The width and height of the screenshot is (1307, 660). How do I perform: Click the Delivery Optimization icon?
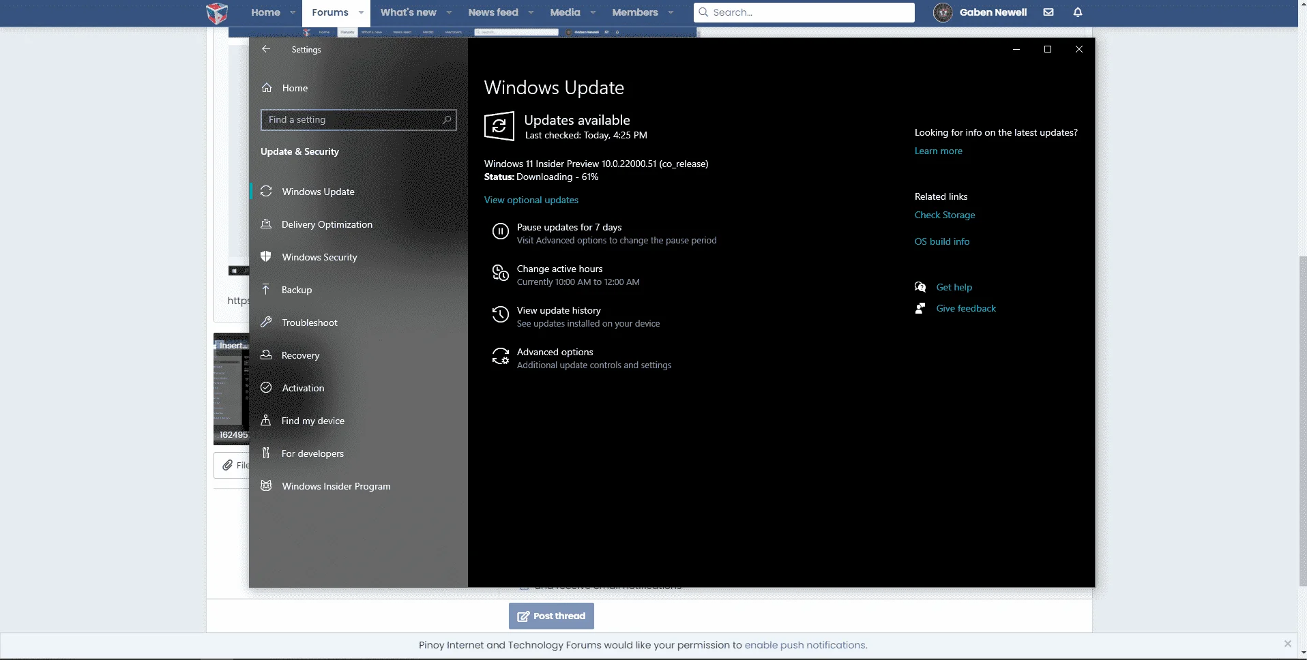coord(266,224)
